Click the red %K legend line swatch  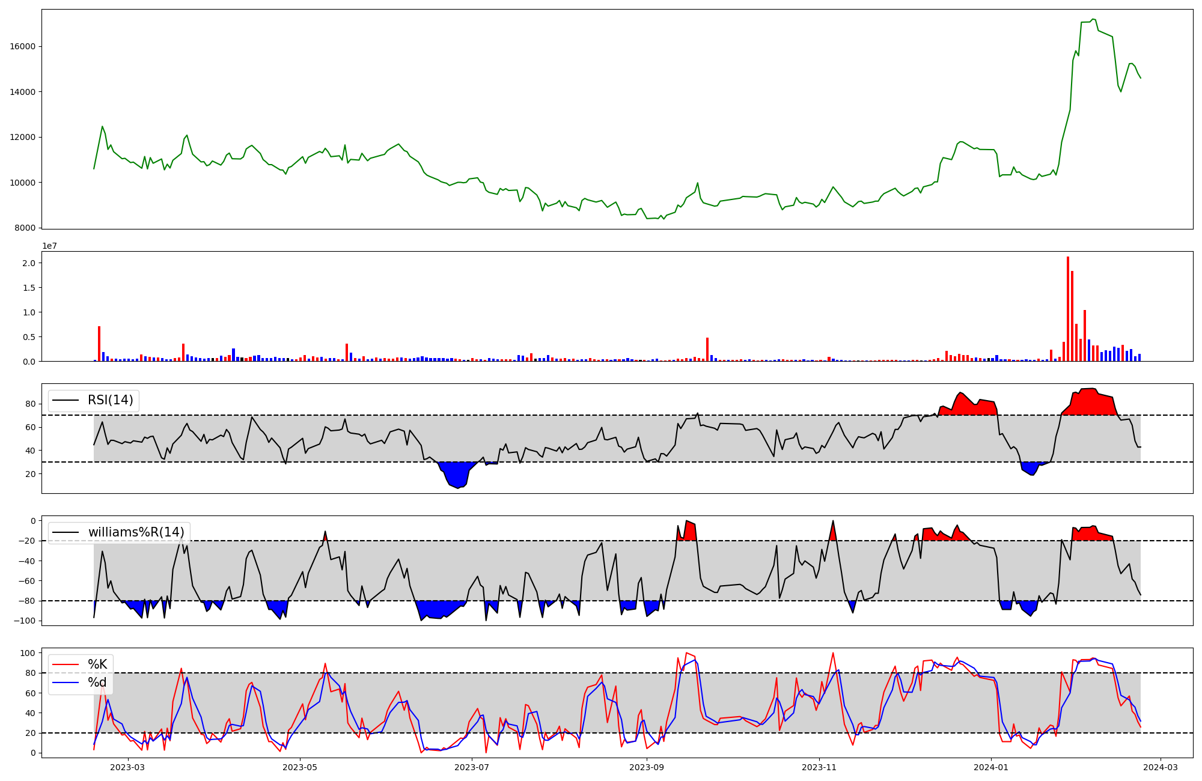click(66, 664)
